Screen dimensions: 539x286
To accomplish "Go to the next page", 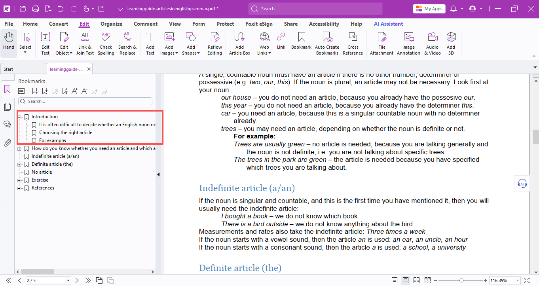I will pyautogui.click(x=77, y=280).
